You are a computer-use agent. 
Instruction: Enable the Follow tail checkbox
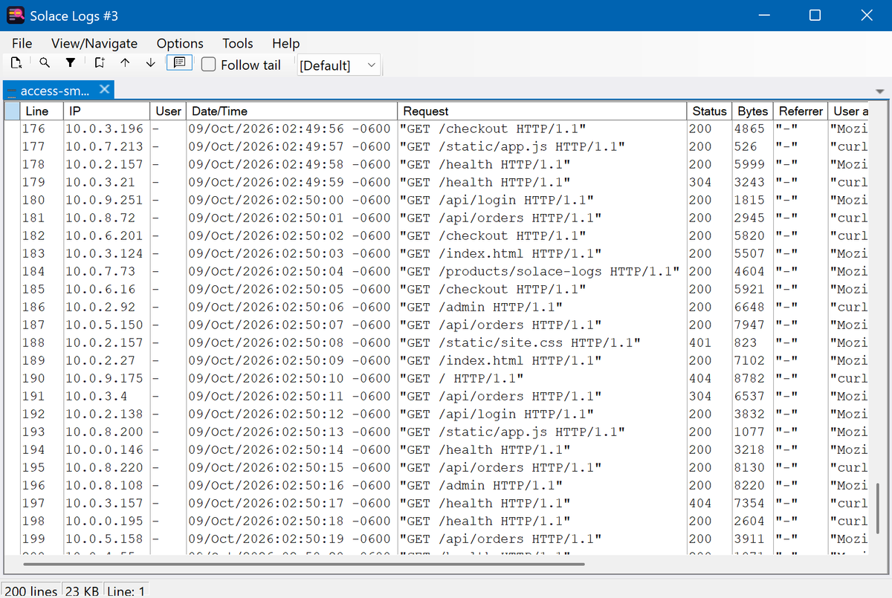209,65
